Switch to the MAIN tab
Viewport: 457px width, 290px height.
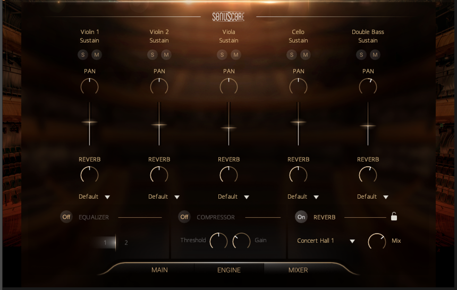coord(159,270)
